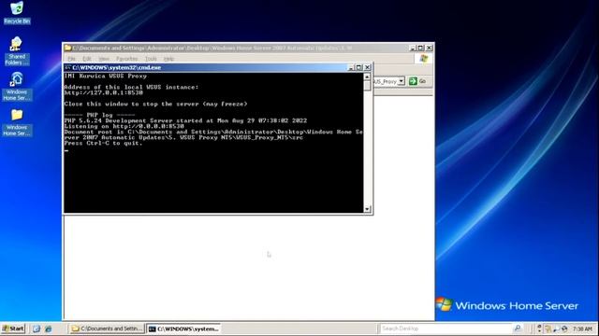Click the 'Listening on http://0.0.0.0:8530' line
The image size is (599, 336).
(x=124, y=126)
